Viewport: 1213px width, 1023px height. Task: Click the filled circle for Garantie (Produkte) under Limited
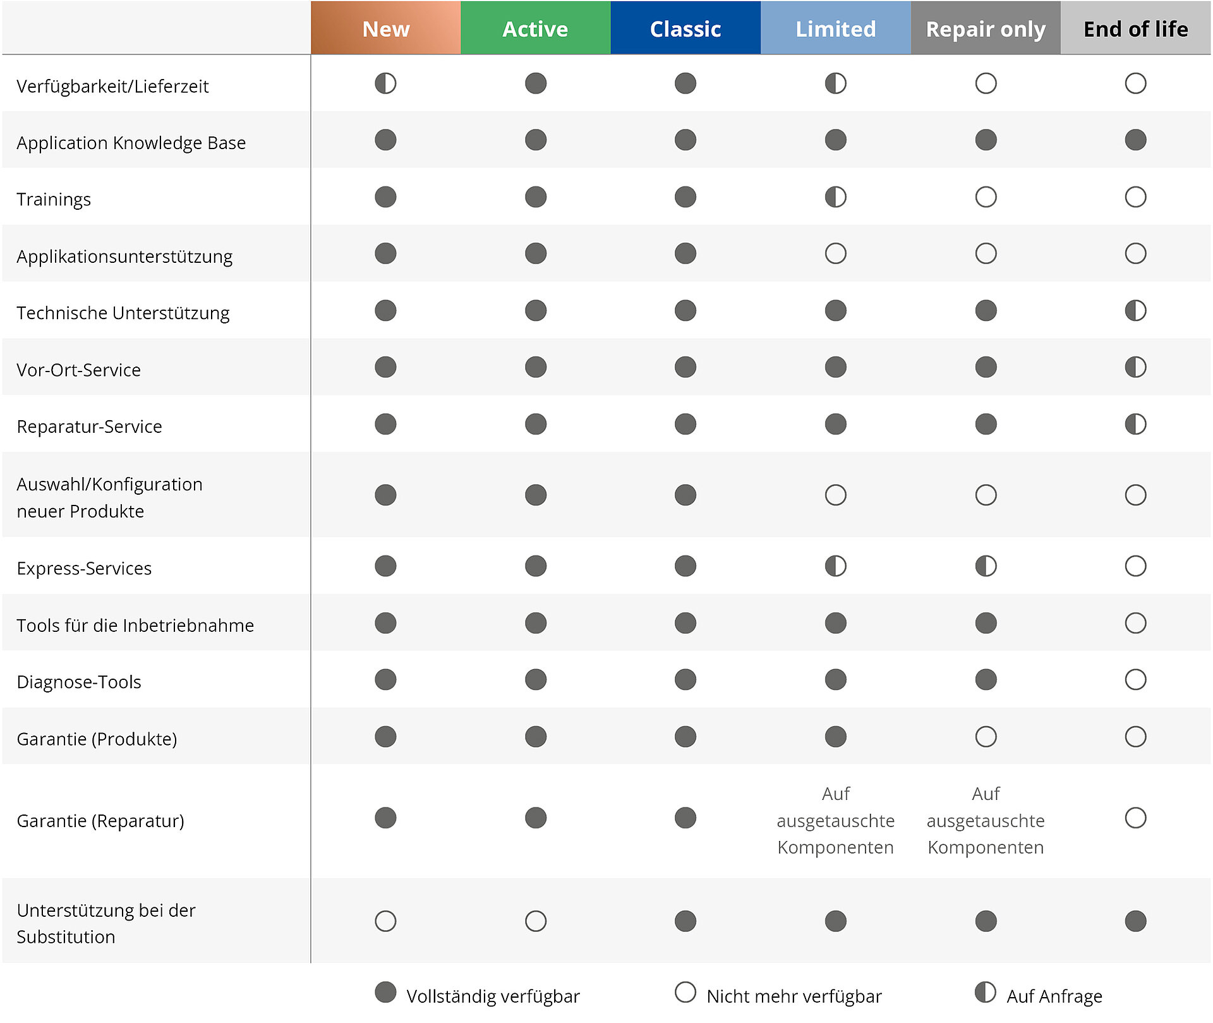(835, 737)
